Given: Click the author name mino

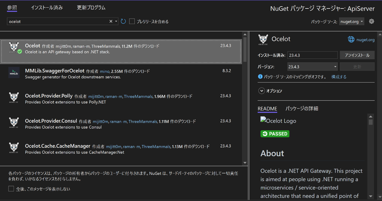Looking at the screenshot, I should pyautogui.click(x=105, y=71).
